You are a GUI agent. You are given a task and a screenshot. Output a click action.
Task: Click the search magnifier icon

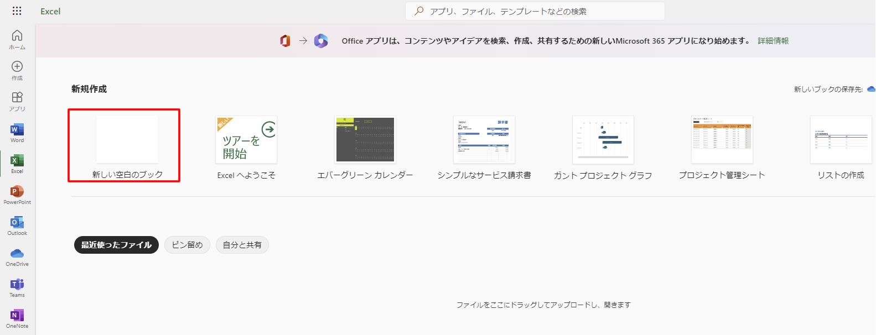(419, 11)
